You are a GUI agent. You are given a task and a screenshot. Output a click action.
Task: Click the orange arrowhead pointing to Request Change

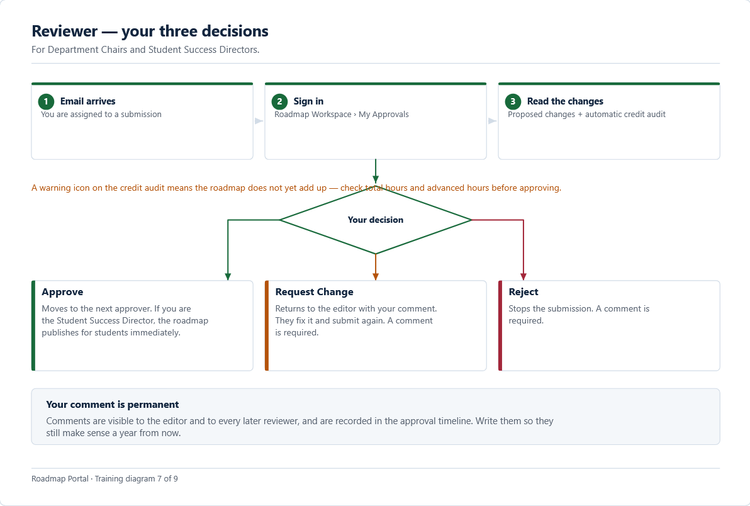(376, 276)
